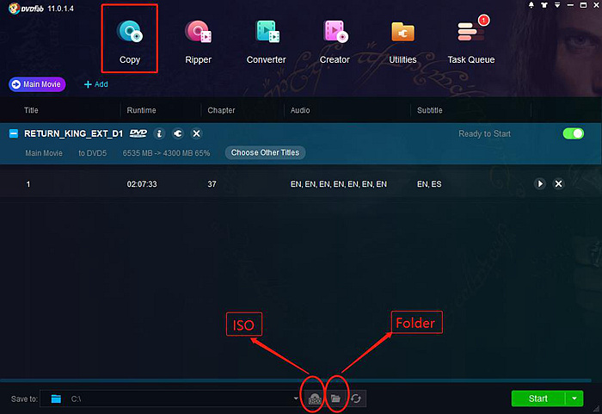Open the Task Queue
Image resolution: width=602 pixels, height=414 pixels.
[x=471, y=41]
